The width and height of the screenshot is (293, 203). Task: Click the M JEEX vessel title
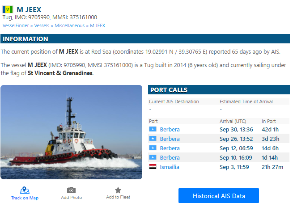[29, 9]
